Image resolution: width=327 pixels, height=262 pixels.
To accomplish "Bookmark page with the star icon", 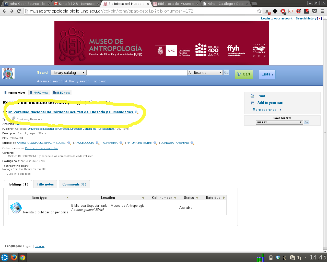I will coord(259,11).
